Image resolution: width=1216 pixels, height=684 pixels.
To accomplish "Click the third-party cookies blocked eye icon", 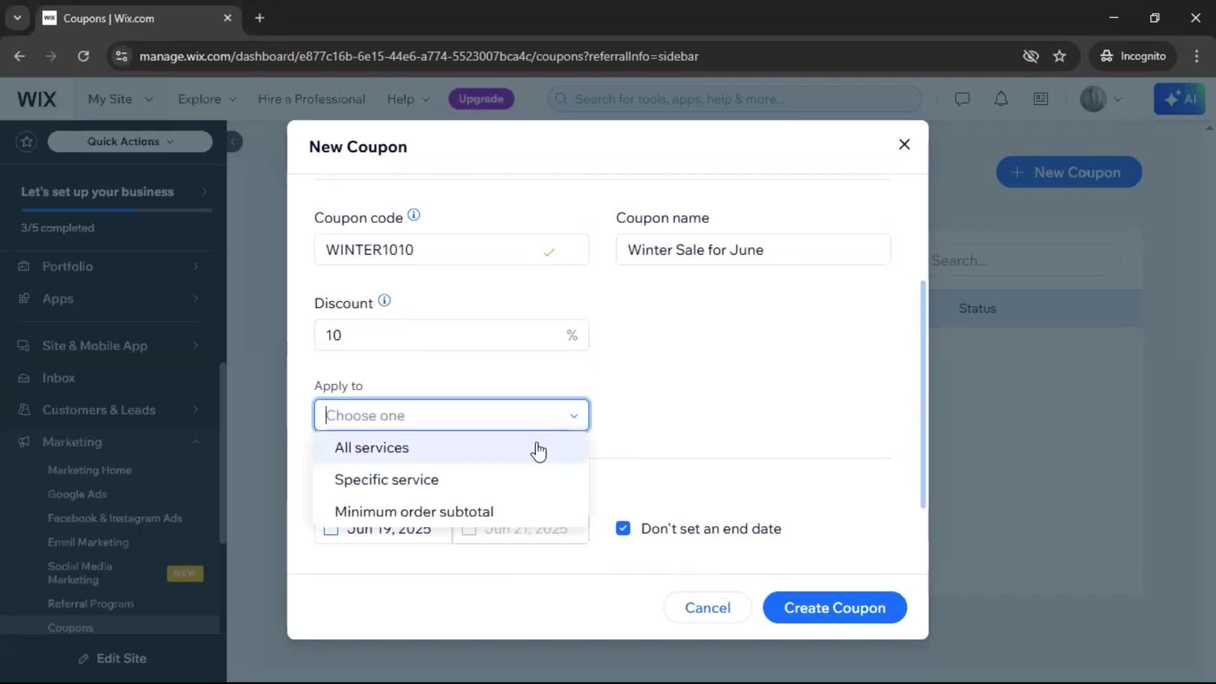I will (1030, 56).
